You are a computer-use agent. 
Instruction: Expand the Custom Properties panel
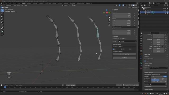click(148, 89)
